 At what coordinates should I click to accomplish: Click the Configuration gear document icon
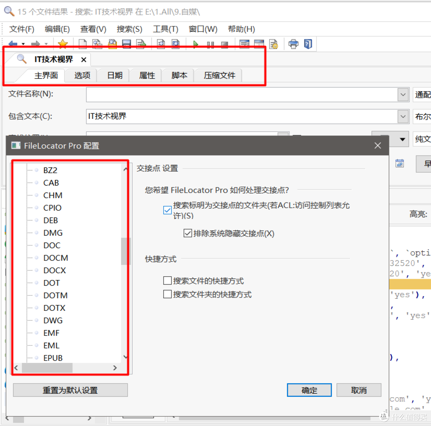pos(273,44)
